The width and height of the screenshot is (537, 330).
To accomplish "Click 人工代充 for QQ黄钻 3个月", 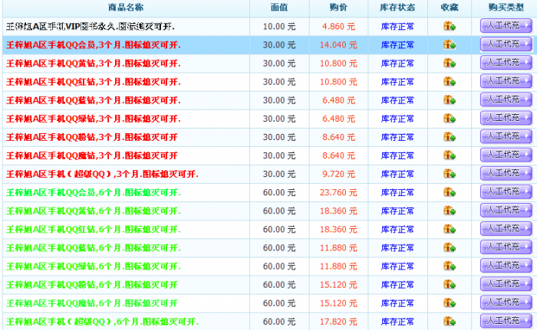I will point(506,63).
